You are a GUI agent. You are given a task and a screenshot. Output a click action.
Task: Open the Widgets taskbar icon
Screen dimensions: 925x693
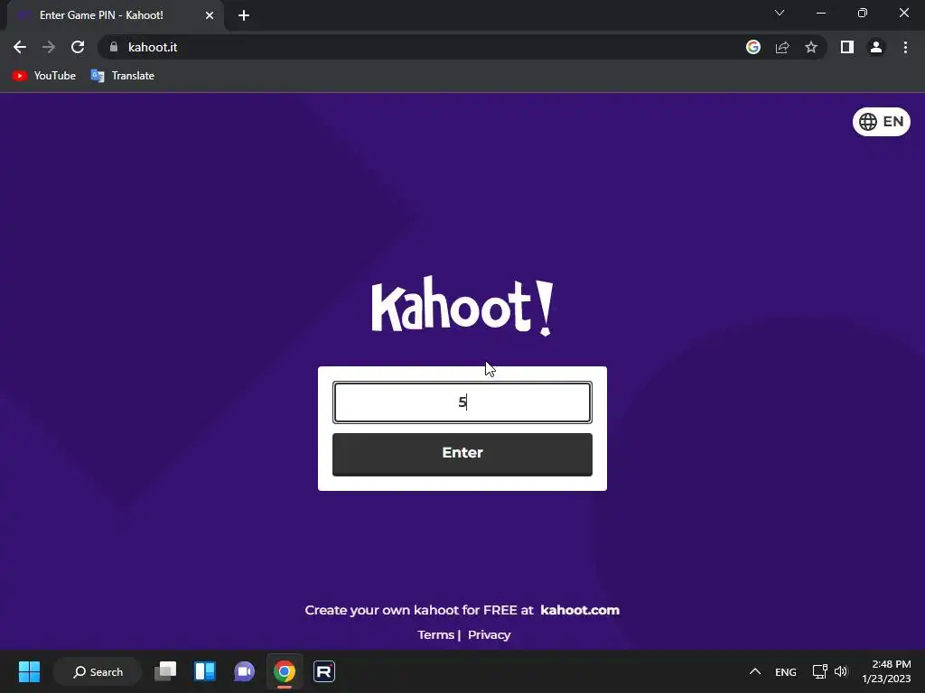pos(205,671)
